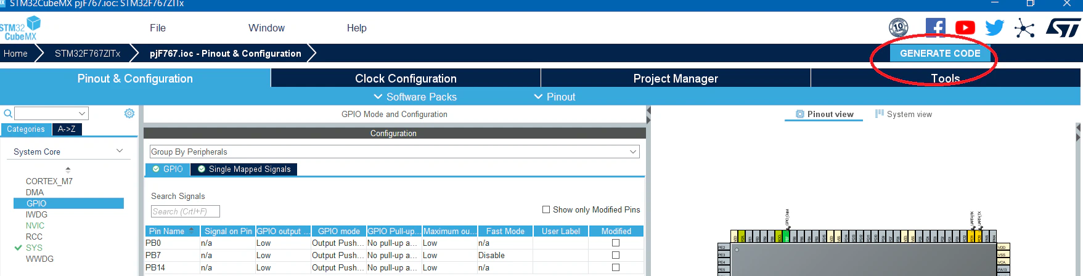Select the Categories tab
The image size is (1083, 276).
26,129
